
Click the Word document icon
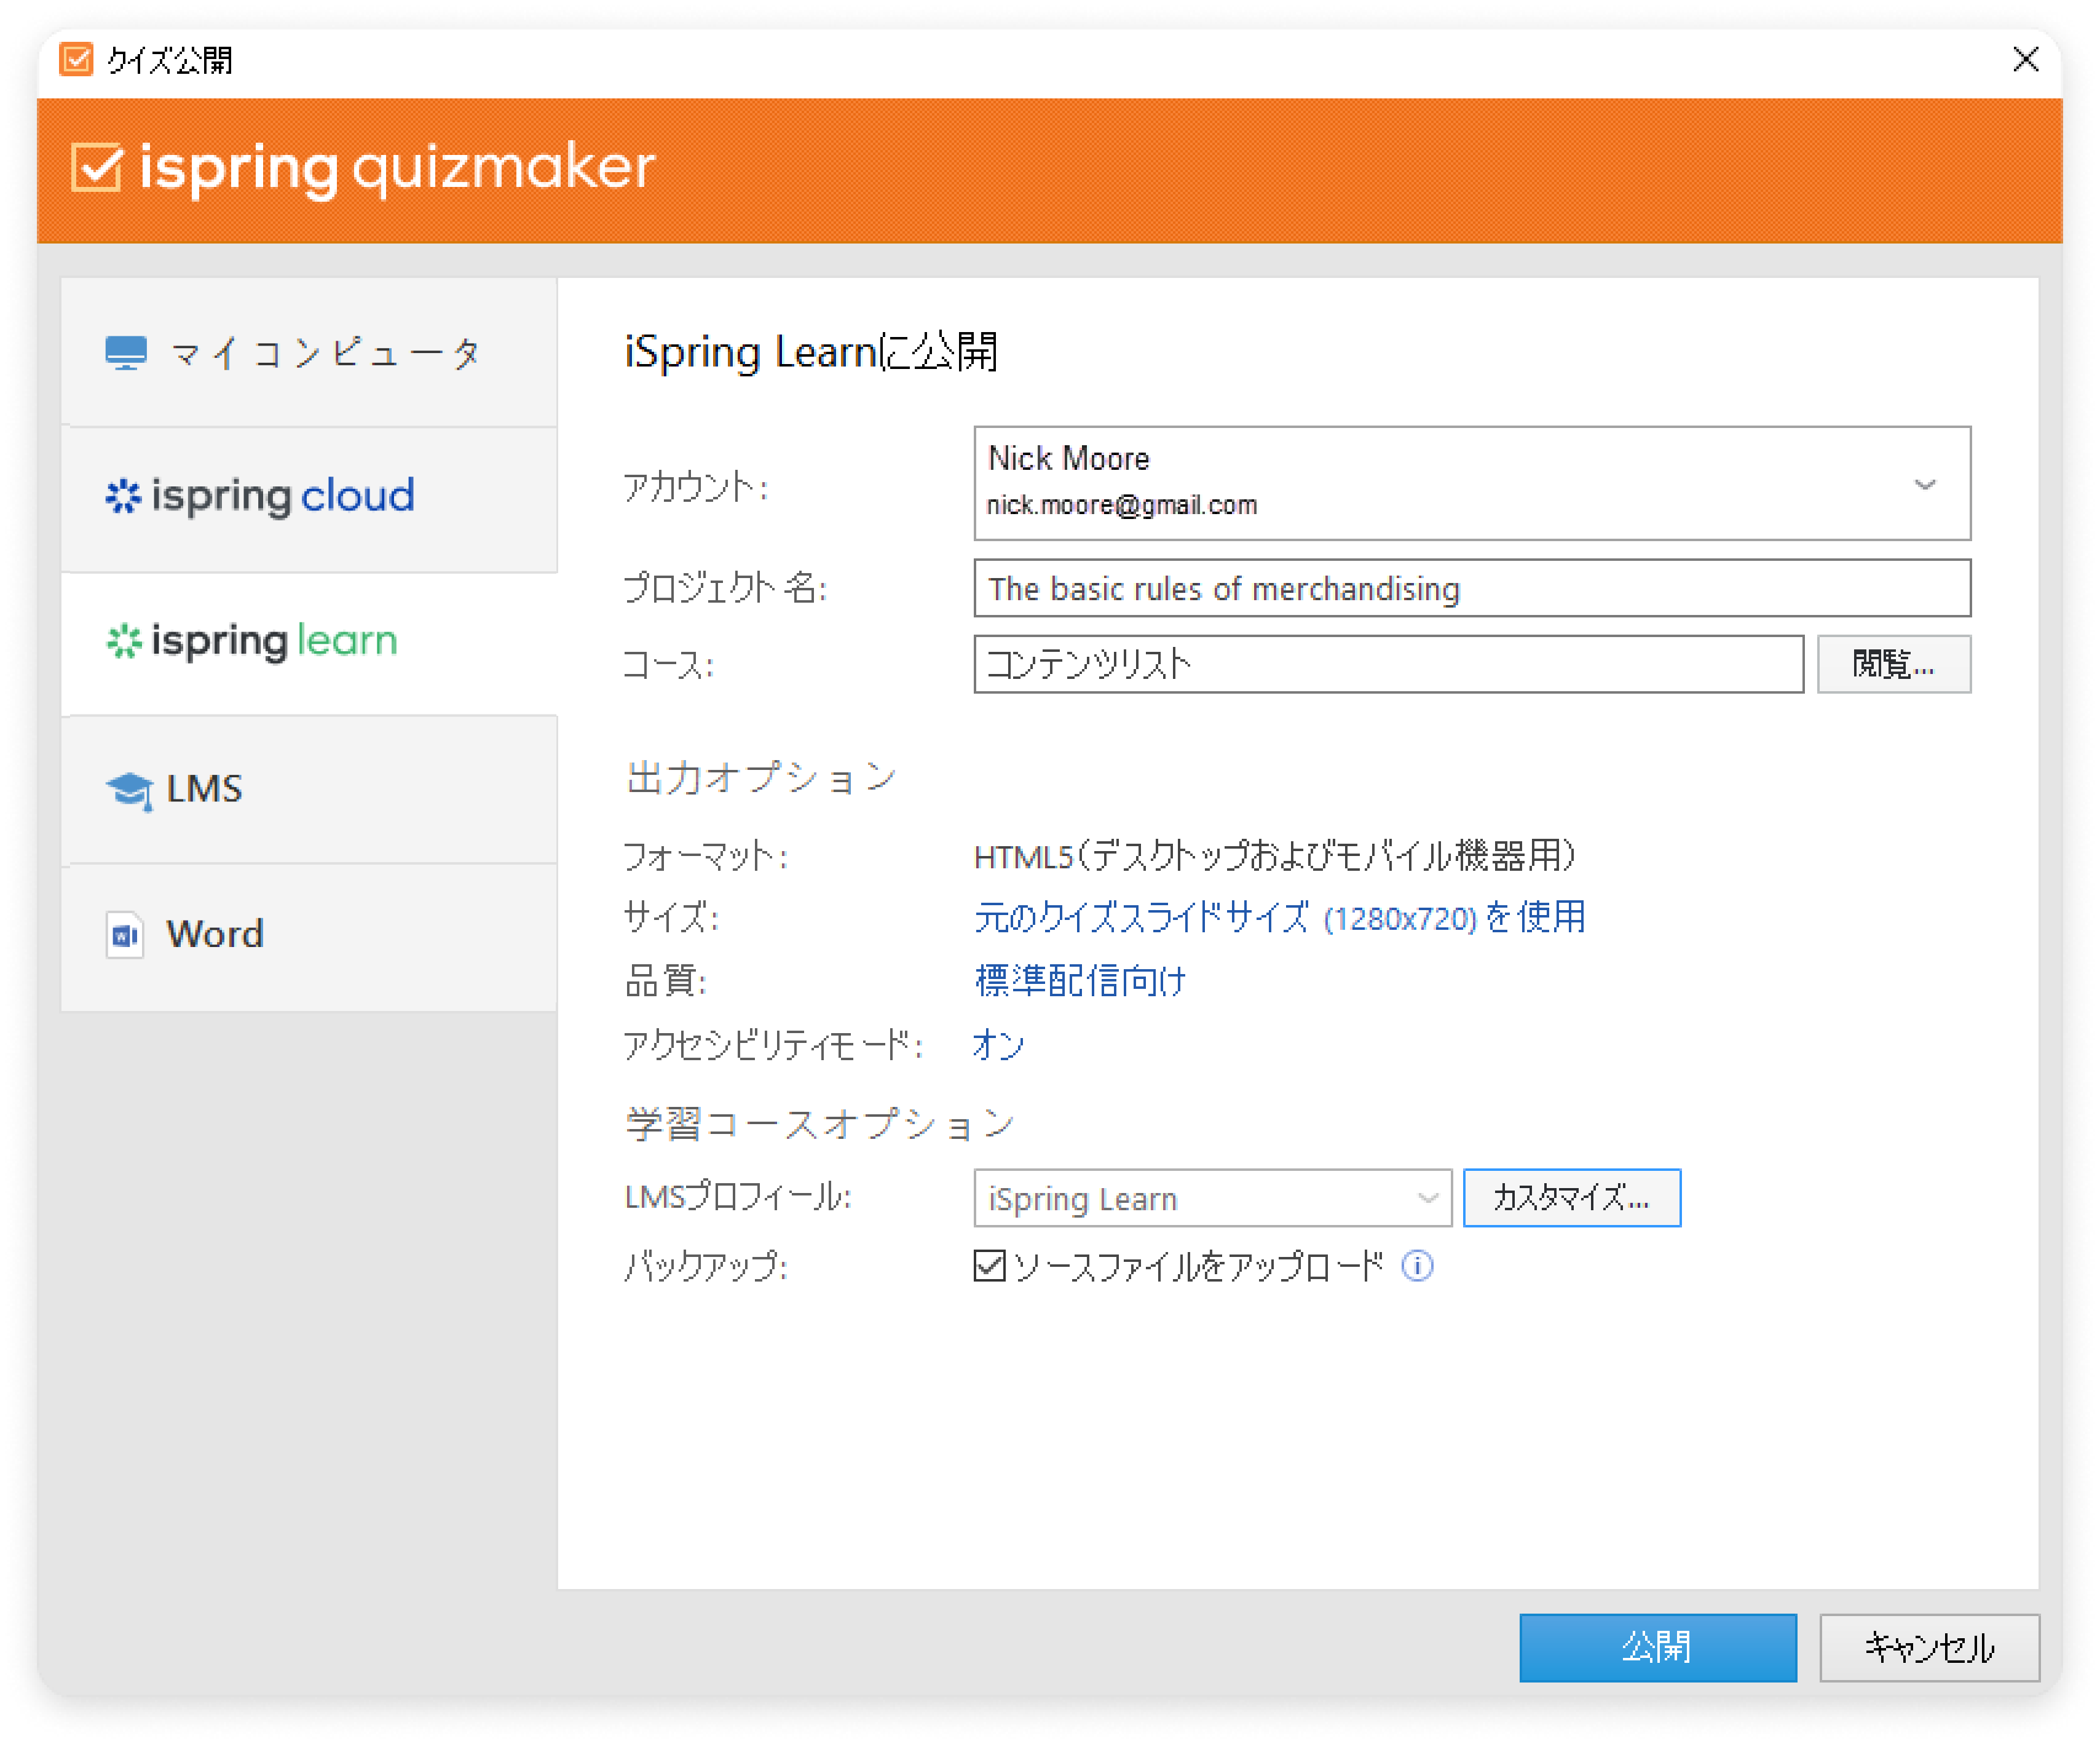click(x=125, y=935)
